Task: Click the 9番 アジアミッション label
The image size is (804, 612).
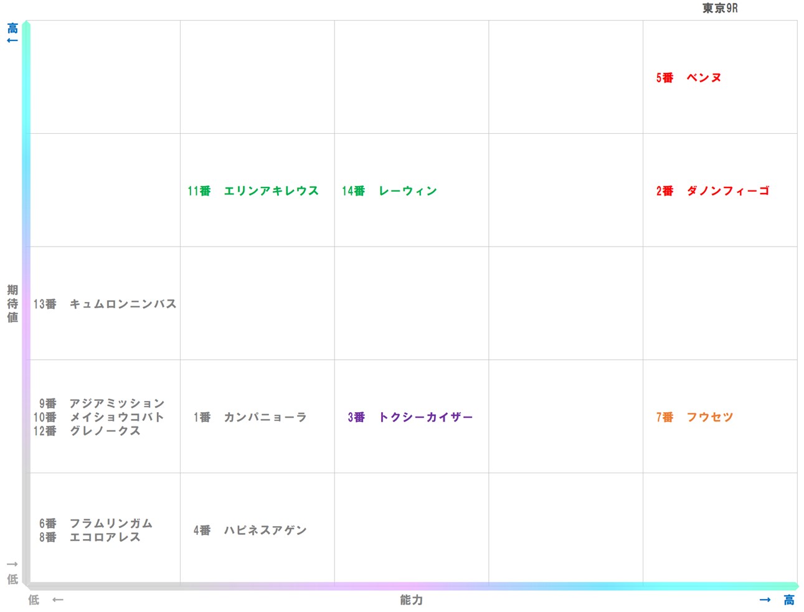Action: point(102,403)
